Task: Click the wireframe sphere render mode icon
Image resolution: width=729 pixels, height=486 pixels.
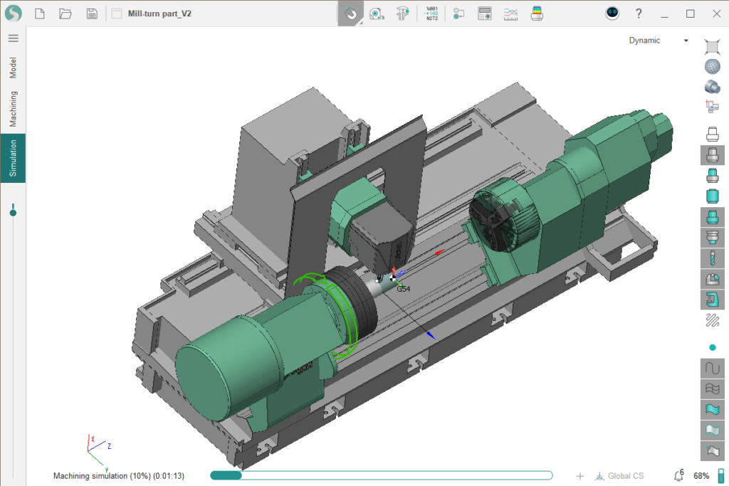Action: (712, 67)
